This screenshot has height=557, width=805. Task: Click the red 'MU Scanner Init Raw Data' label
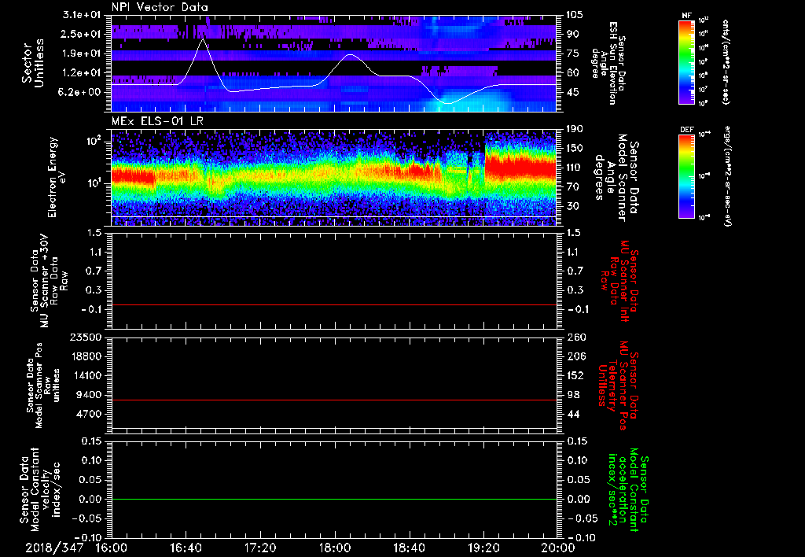[x=619, y=281]
